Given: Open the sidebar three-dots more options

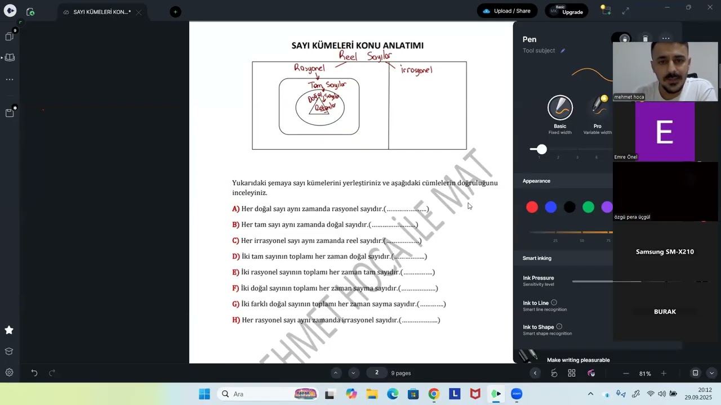Looking at the screenshot, I should point(10,79).
